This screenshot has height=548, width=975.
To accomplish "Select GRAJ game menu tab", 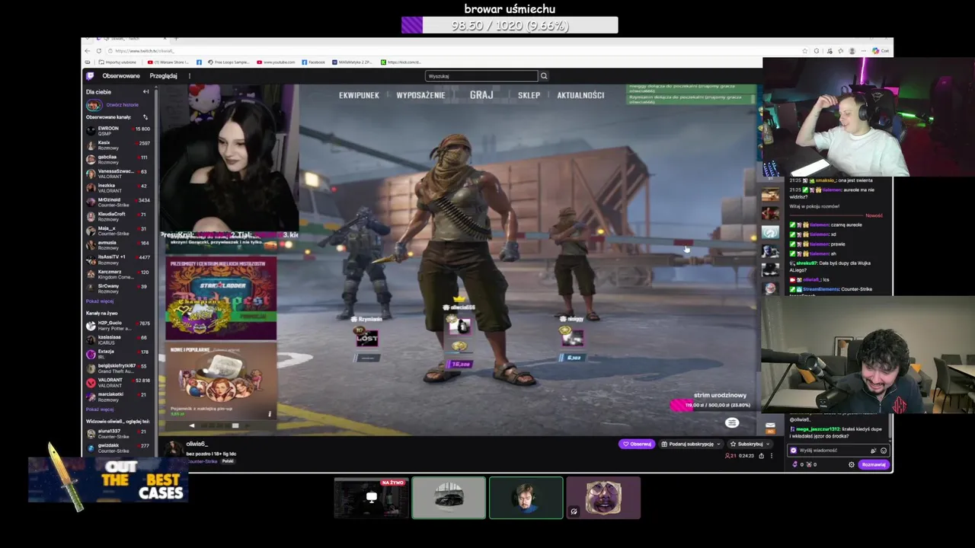I will tap(481, 95).
